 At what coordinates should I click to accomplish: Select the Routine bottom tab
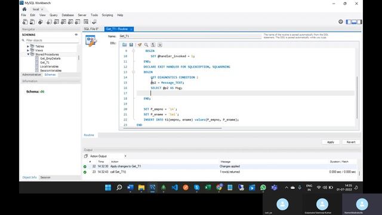click(89, 135)
